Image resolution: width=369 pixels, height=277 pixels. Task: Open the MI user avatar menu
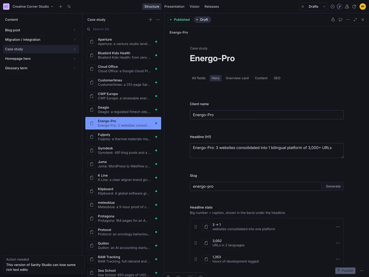tap(363, 6)
